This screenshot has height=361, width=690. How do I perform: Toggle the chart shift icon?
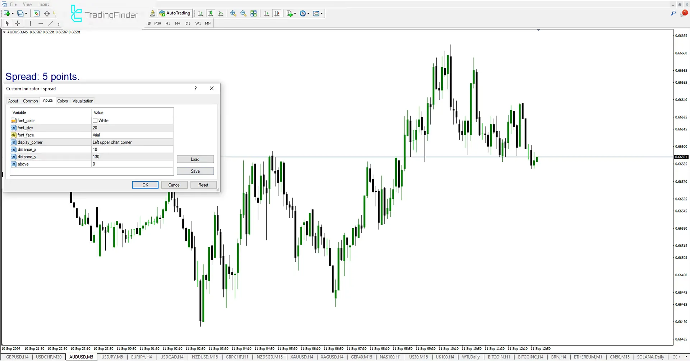point(277,14)
